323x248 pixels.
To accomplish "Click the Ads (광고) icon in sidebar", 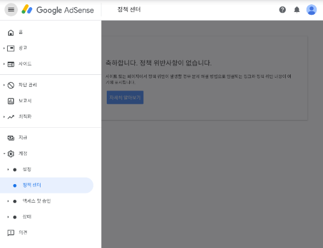I will point(11,48).
